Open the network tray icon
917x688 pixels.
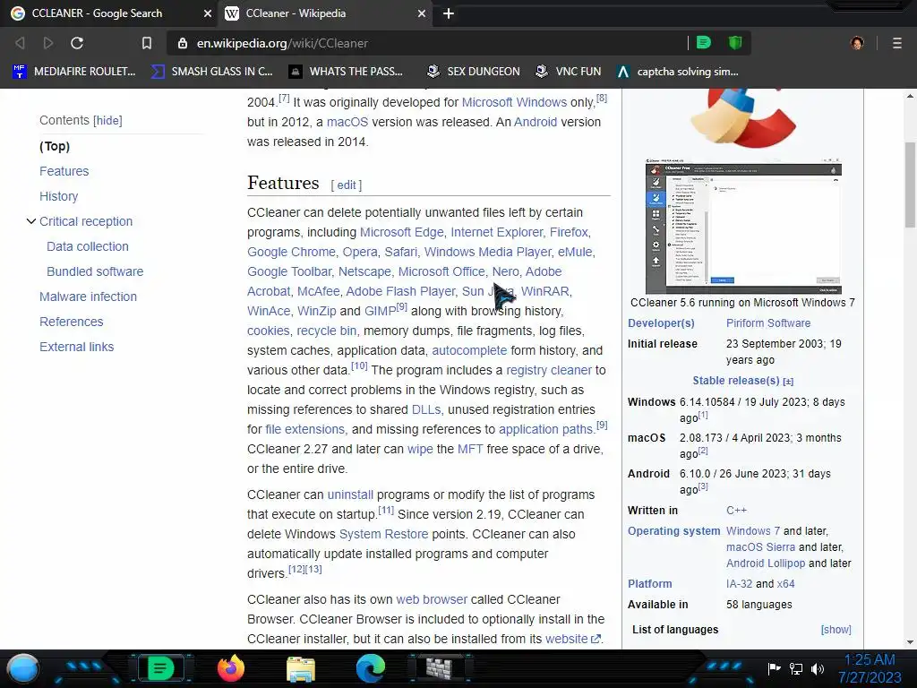pyautogui.click(x=796, y=668)
